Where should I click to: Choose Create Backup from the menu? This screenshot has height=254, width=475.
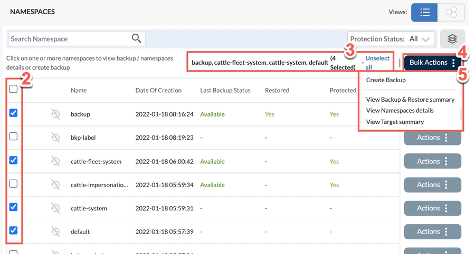point(386,80)
